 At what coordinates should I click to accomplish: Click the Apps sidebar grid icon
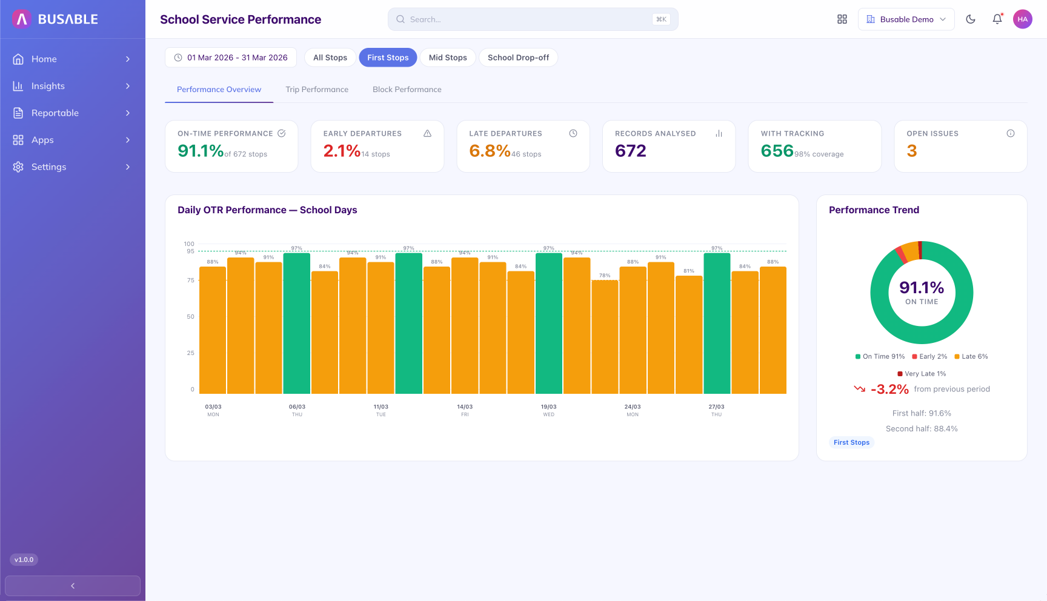point(18,140)
